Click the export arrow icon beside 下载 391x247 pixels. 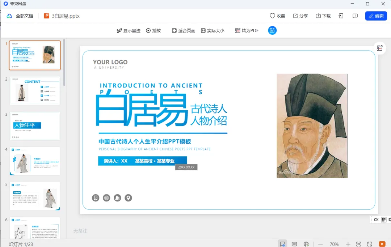341,16
